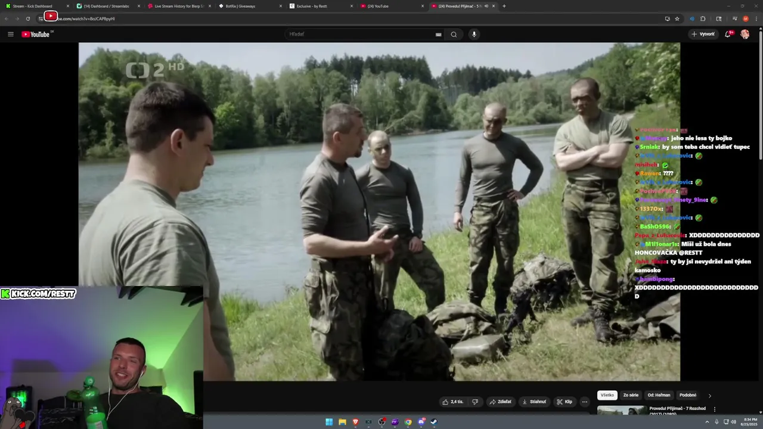The height and width of the screenshot is (429, 763).
Task: Open a new browser tab with plus
Action: 504,6
